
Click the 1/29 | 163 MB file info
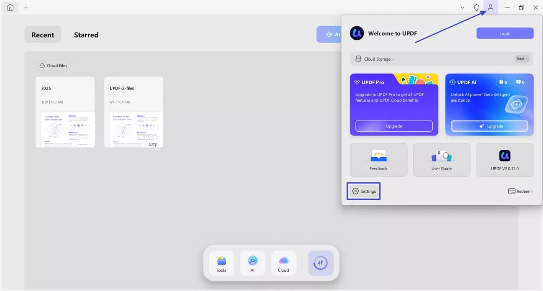coord(52,102)
